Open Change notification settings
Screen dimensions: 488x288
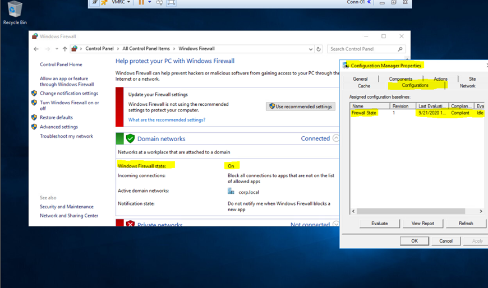pos(69,94)
